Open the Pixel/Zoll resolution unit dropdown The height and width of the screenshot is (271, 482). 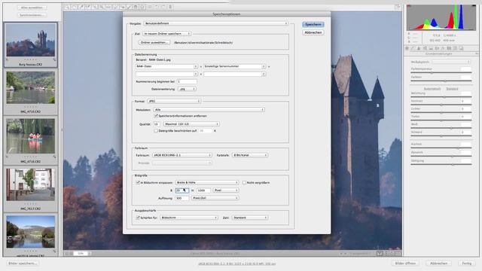[x=215, y=198]
